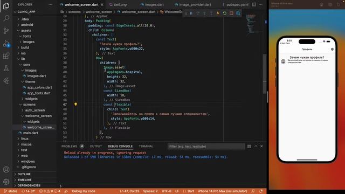Click 'Dart' language mode in status bar
This screenshot has width=345, height=194.
pyautogui.click(x=190, y=191)
